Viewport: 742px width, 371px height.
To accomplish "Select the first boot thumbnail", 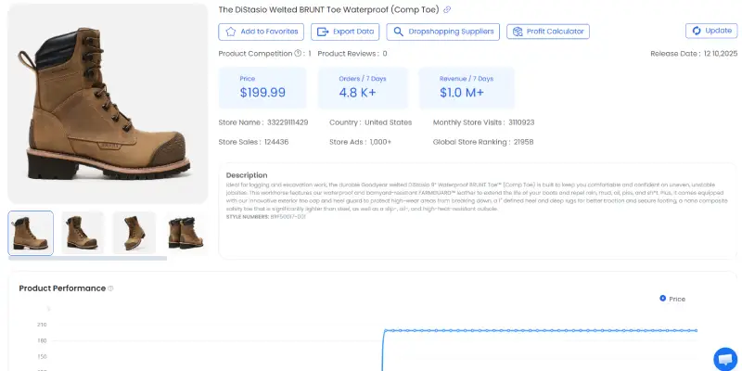I will point(31,234).
